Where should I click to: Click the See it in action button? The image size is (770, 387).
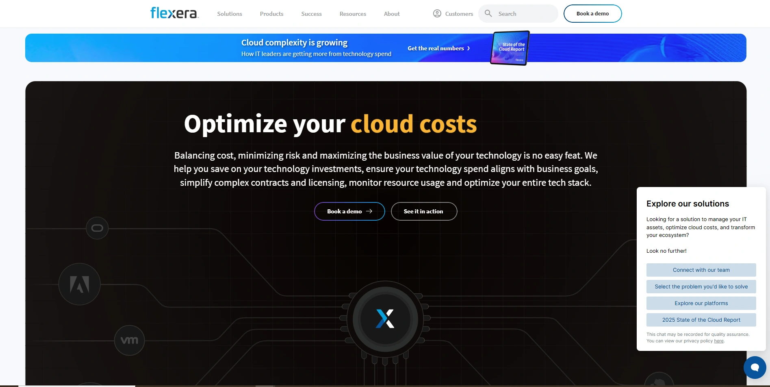pos(423,211)
